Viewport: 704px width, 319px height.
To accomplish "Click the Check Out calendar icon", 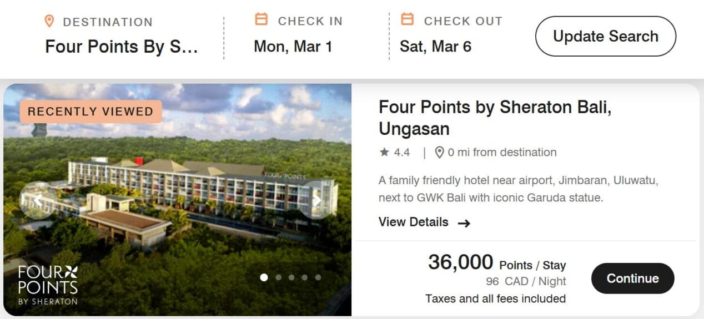I will click(x=407, y=20).
